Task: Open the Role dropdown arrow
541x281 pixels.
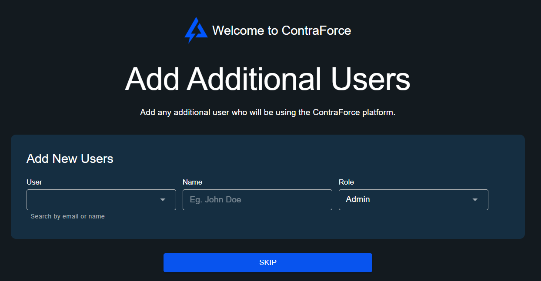Action: (475, 200)
